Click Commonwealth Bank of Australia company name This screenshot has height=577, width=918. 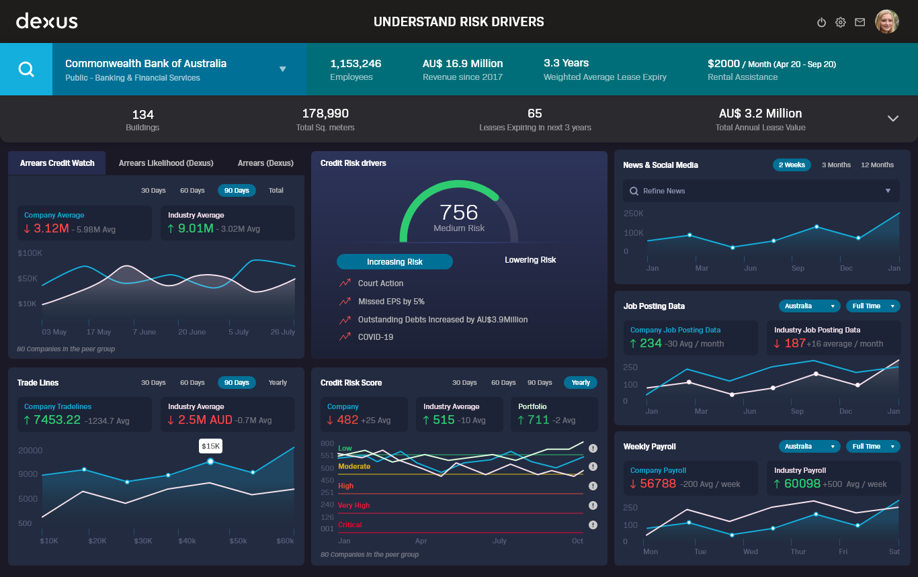tap(146, 63)
